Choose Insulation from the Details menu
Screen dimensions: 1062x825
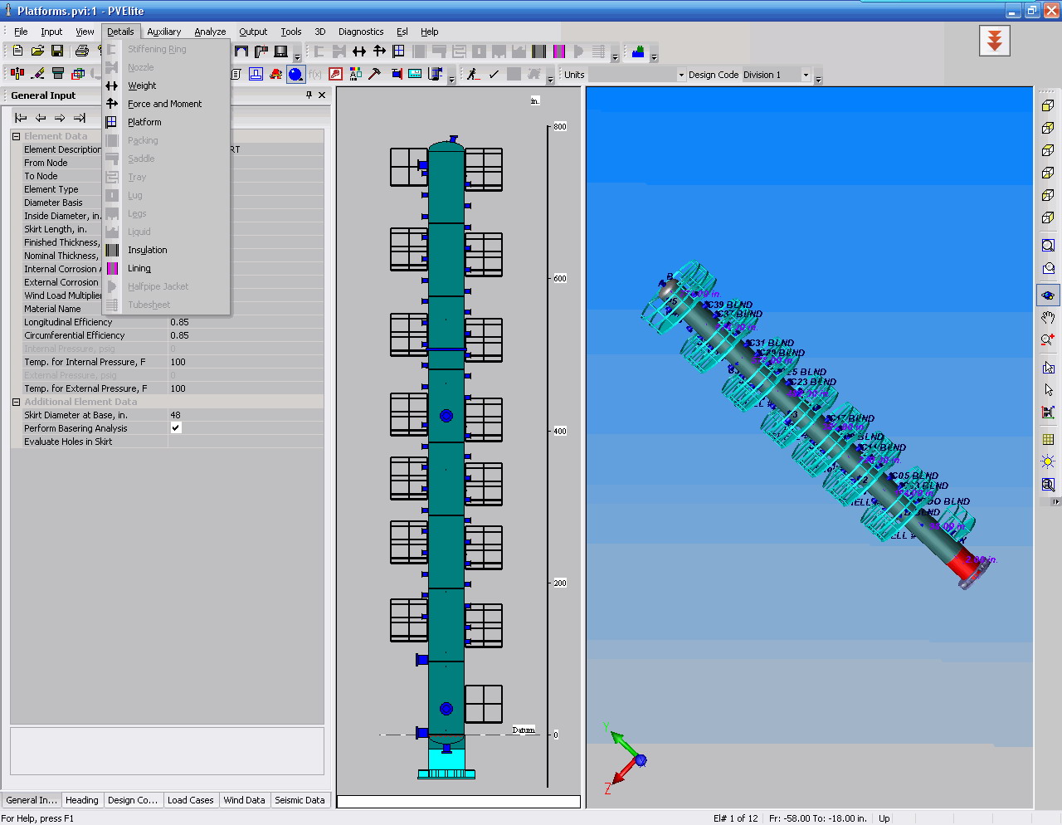pos(166,250)
